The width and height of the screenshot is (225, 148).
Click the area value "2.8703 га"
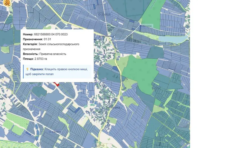pos(41,59)
